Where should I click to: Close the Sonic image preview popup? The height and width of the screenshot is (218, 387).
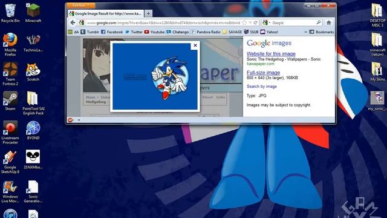(195, 45)
